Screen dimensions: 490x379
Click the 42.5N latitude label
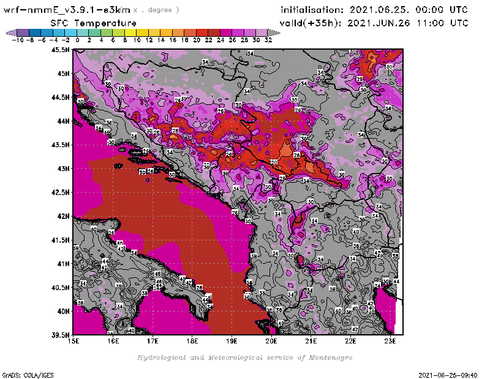60,193
